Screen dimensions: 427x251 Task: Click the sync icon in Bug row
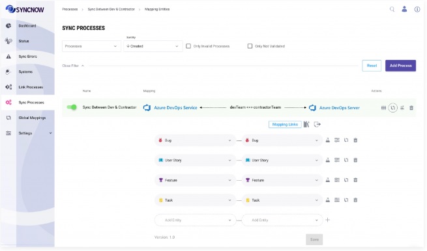tap(346, 140)
